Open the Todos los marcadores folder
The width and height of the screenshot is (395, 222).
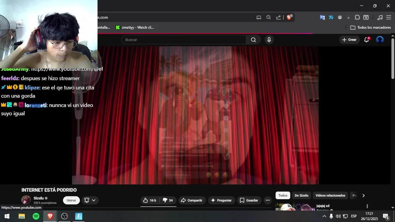[x=371, y=27]
